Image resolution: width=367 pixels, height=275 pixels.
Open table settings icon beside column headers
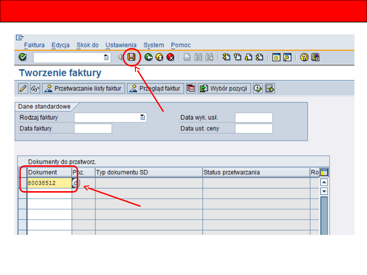[x=324, y=172]
